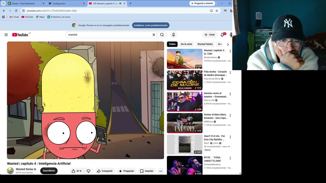Viewport: 326px width, 183px height.
Task: Start voice search with the microphone
Action: 173,35
